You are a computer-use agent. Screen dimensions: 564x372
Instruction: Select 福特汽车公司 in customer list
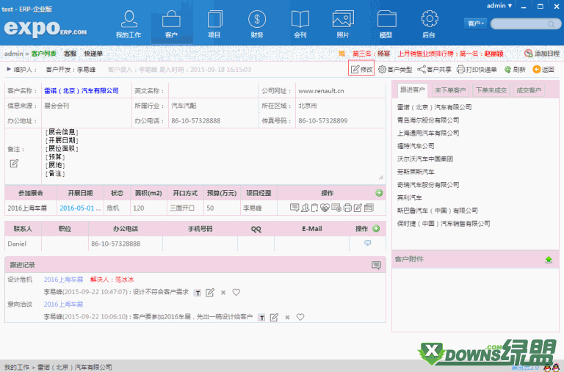tap(416, 146)
